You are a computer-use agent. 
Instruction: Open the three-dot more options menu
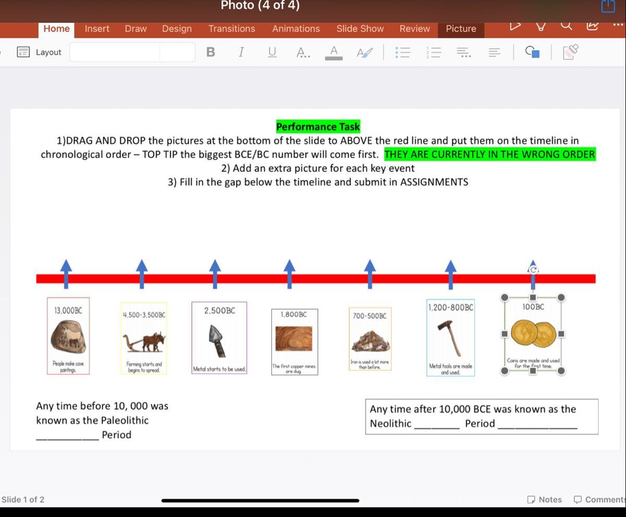[x=618, y=24]
